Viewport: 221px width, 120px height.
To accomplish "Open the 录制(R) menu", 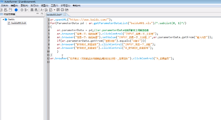I will tap(24, 6).
